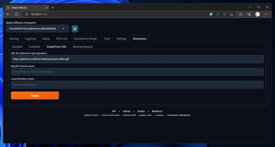Click the python: 3.10.11 version text
This screenshot has height=147, width=275.
click(91, 115)
